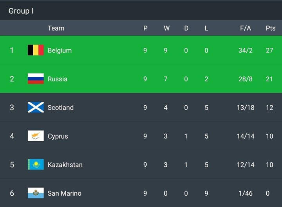This screenshot has height=207, width=282.
Task: Click Russia's 21 points value
Action: pyautogui.click(x=269, y=79)
